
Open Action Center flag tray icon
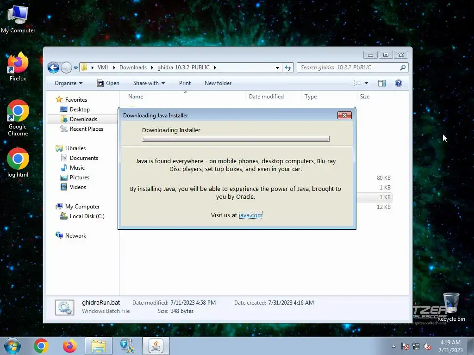pyautogui.click(x=405, y=346)
